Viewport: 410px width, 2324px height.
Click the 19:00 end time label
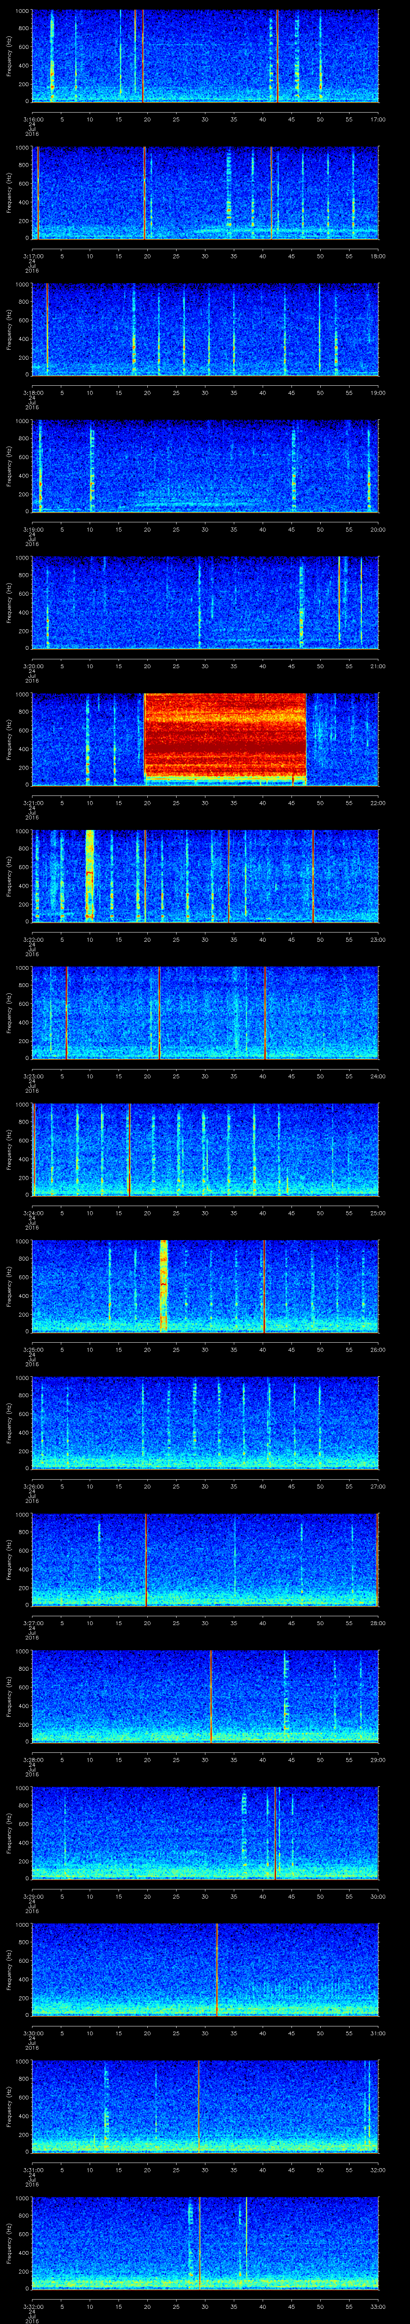click(x=378, y=393)
